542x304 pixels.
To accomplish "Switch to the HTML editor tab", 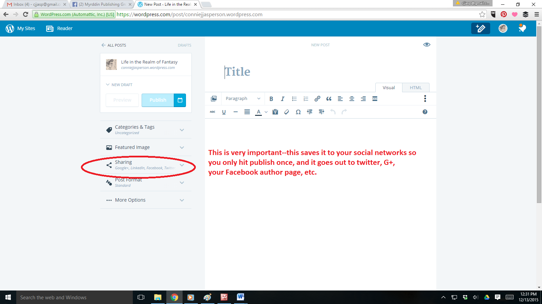I will coord(416,87).
